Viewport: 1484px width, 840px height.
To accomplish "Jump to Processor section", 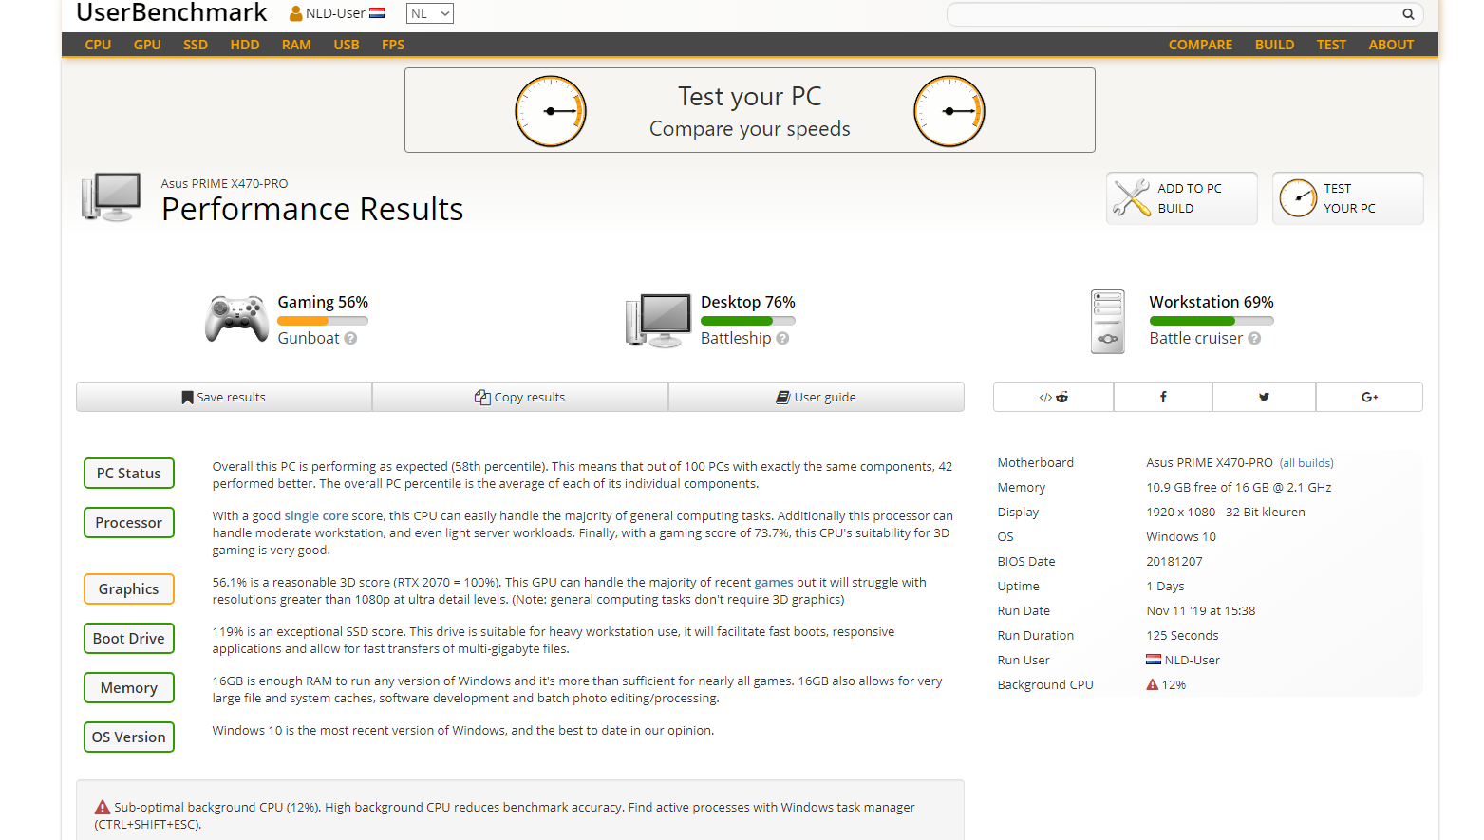I will pos(129,522).
